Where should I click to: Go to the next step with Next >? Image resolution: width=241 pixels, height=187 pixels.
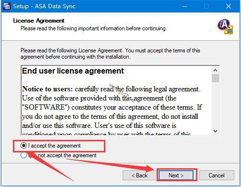tap(176, 175)
